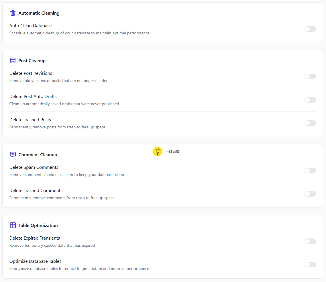
Task: Click the Delete Spam Comments label
Action: click(x=34, y=167)
